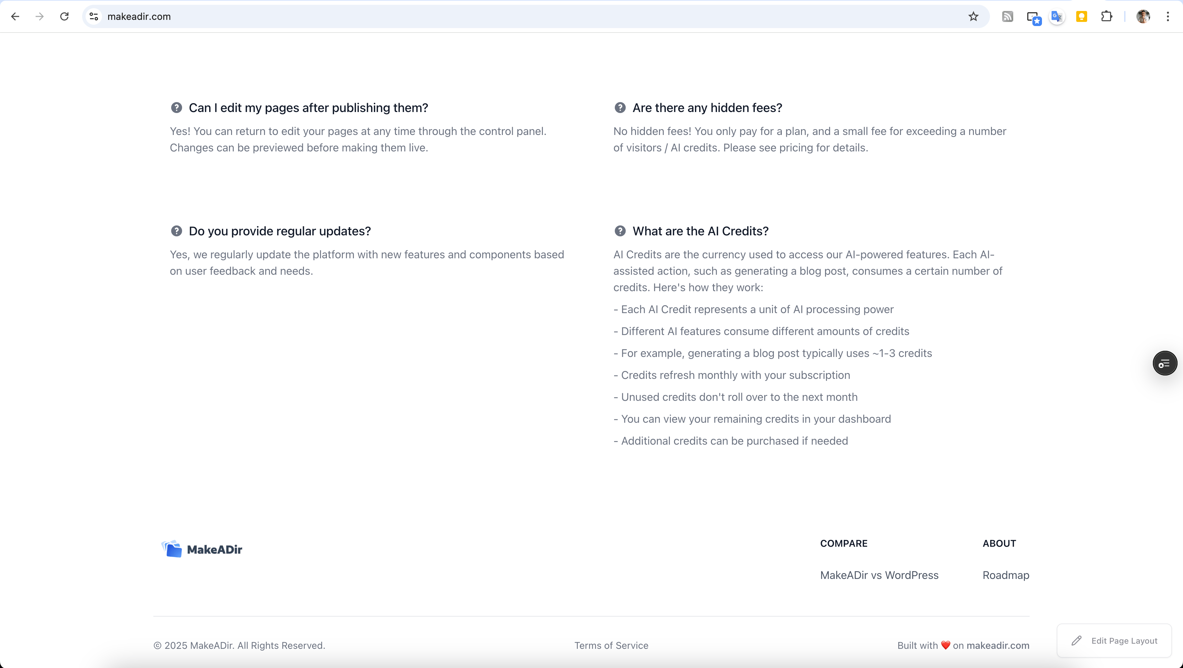Open the Extensions puzzle menu
This screenshot has height=668, width=1183.
click(x=1106, y=16)
